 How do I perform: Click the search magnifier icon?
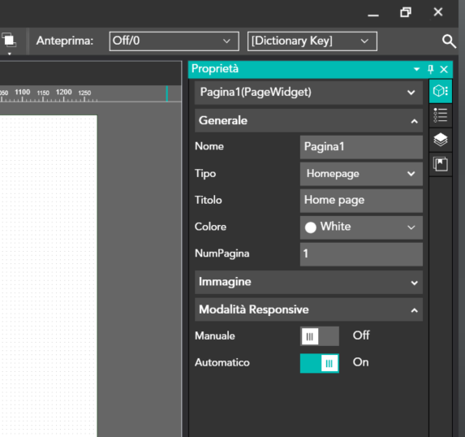(449, 41)
